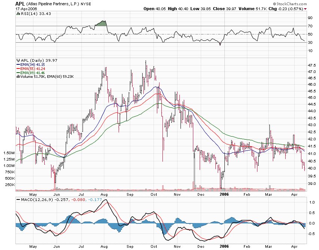Click the MACD axis label -0.5
Screen dimensions: 319x250
311,234
